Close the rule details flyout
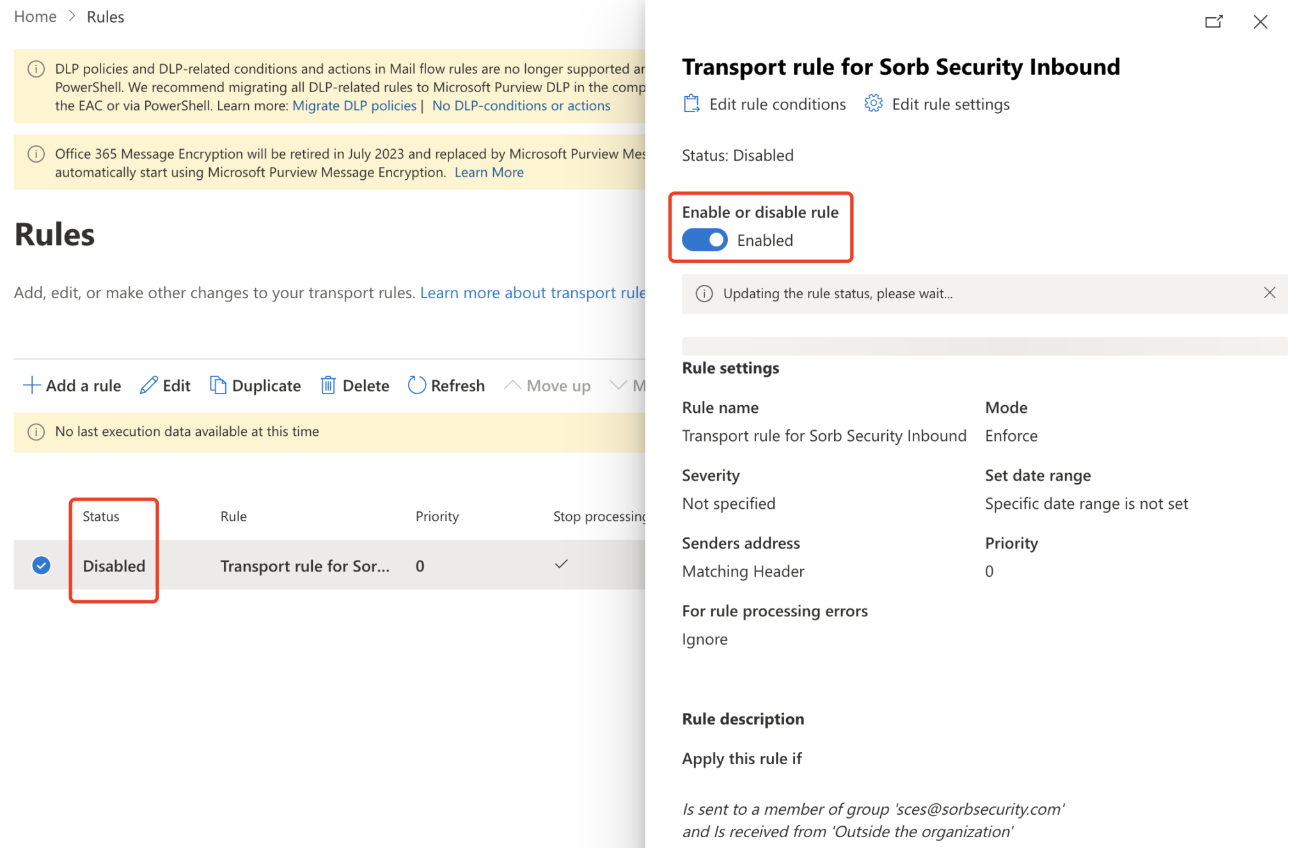The width and height of the screenshot is (1310, 848). [1260, 21]
